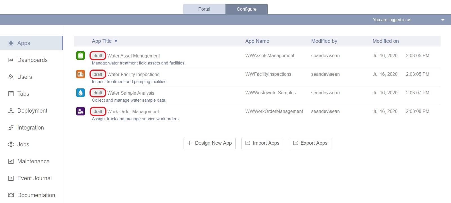This screenshot has width=451, height=203.
Task: Click the 2:03:07 PM timestamp
Action: click(x=417, y=93)
